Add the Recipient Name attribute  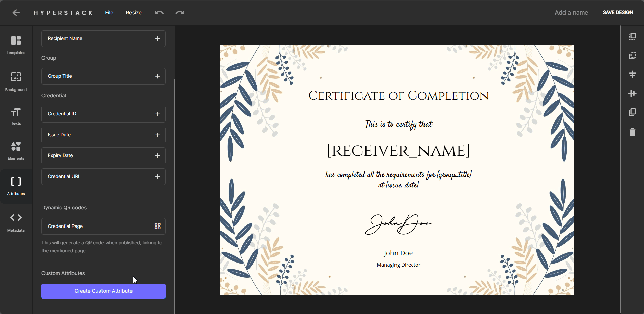(x=157, y=39)
